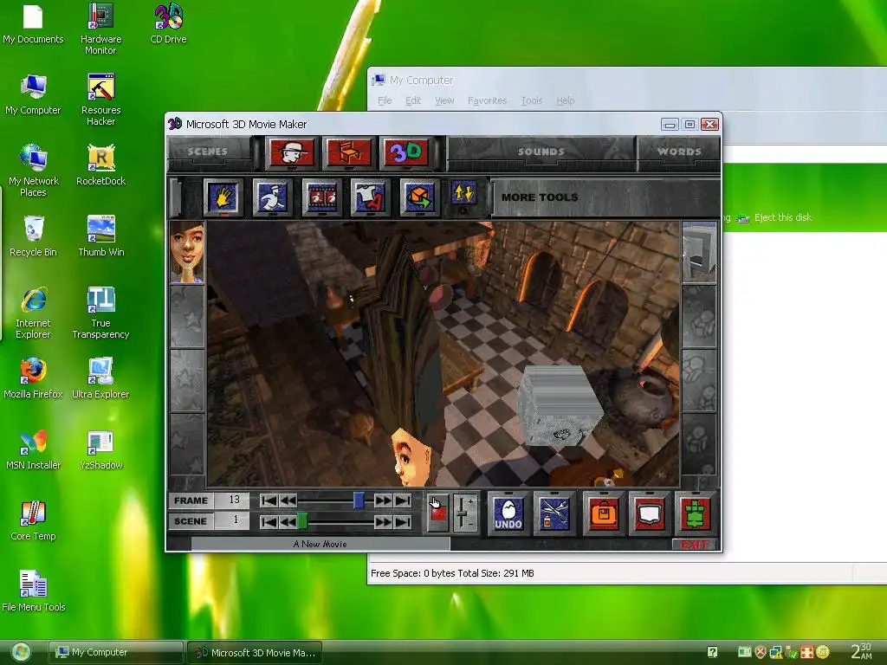
Task: Open Tools menu in My Computer window
Action: click(x=532, y=100)
